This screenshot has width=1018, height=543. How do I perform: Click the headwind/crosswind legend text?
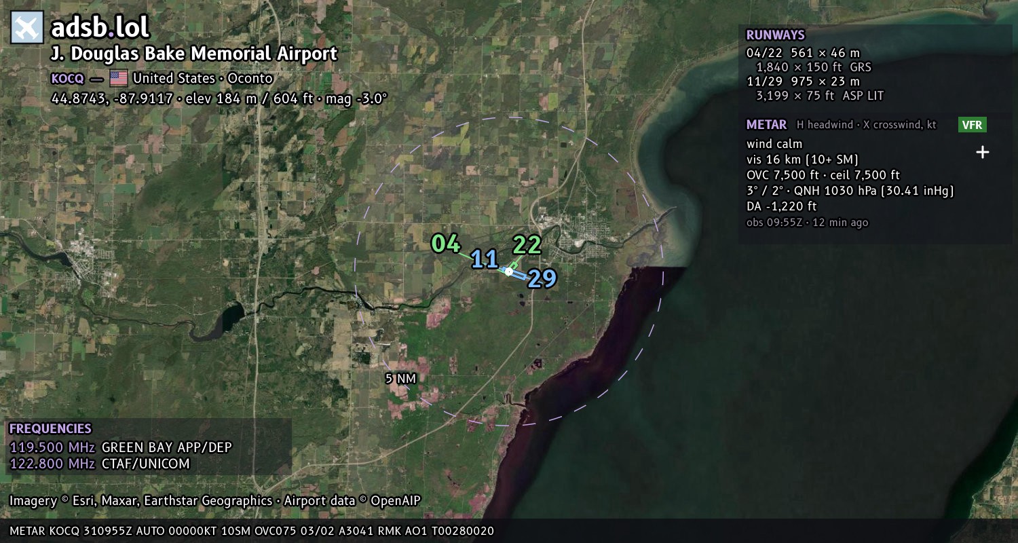[866, 125]
